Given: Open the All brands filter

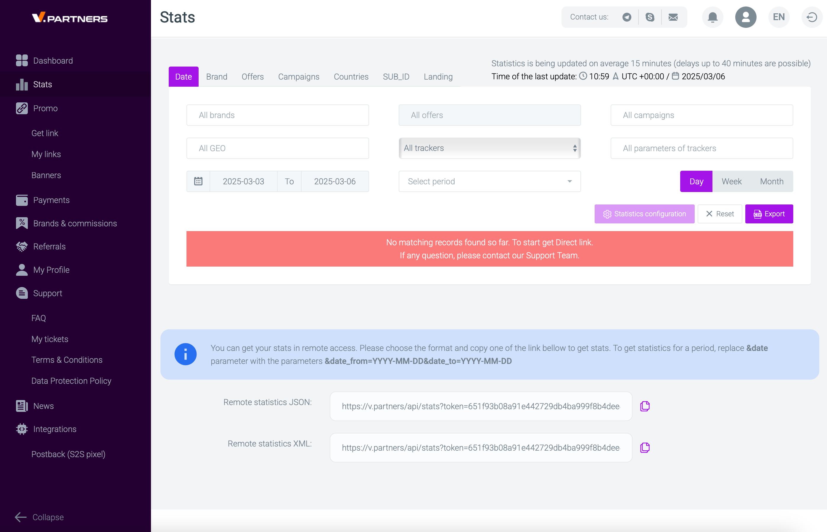Looking at the screenshot, I should click(278, 115).
